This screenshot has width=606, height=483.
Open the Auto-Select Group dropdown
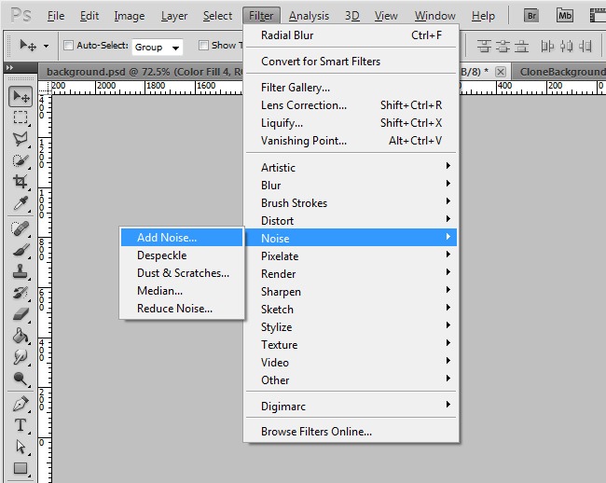(157, 47)
